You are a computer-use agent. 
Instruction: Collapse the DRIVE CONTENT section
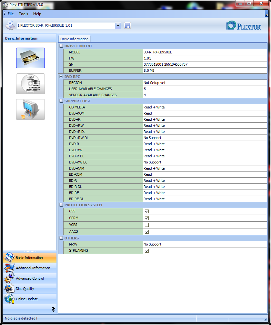61,46
